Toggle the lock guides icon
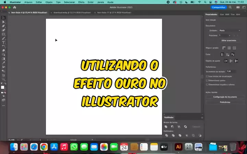Viewport: 247px width, 154px height. pos(227,54)
